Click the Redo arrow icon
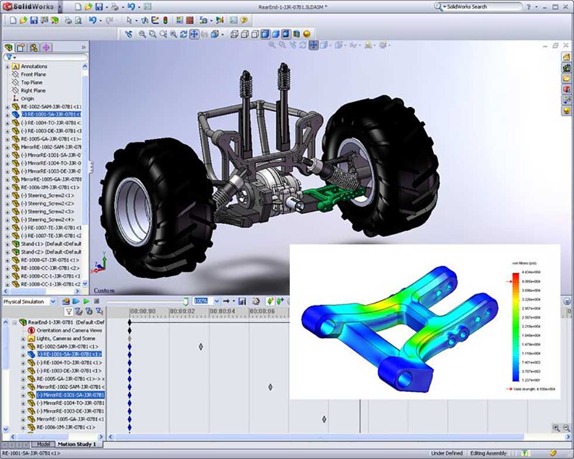Image resolution: width=574 pixels, height=459 pixels. coord(109,20)
